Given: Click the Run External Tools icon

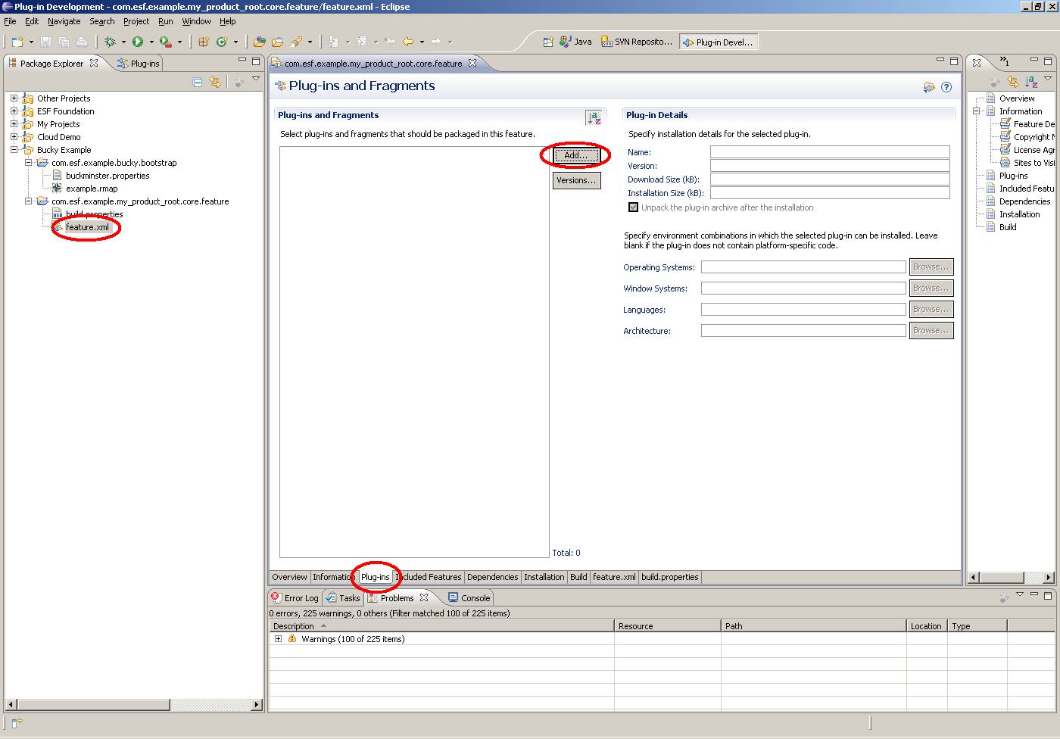Looking at the screenshot, I should click(x=166, y=42).
